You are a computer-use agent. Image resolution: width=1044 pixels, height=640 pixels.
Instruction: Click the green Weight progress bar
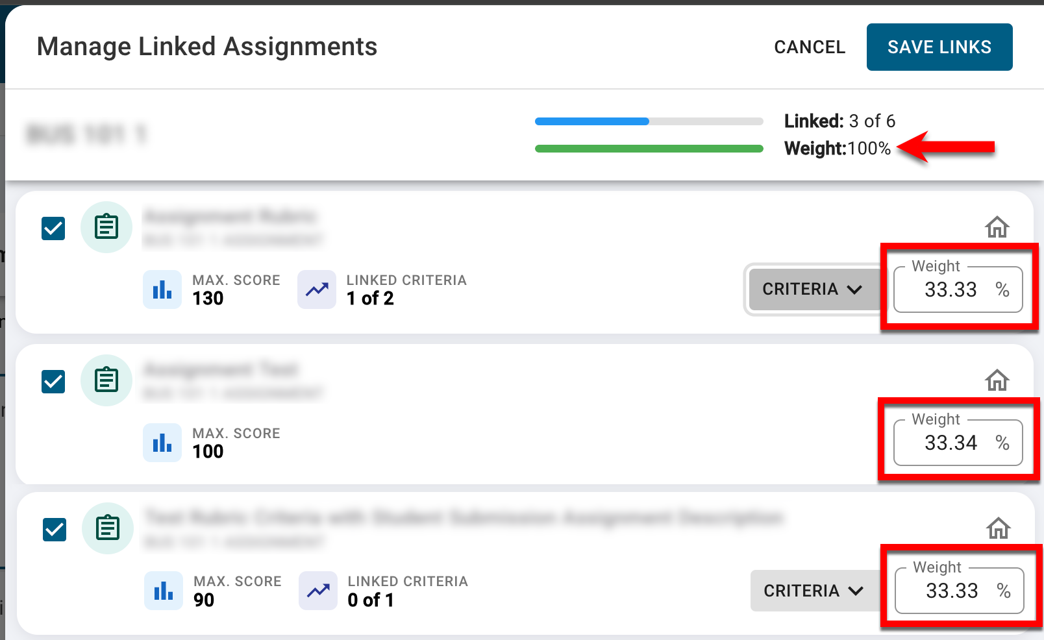(648, 149)
